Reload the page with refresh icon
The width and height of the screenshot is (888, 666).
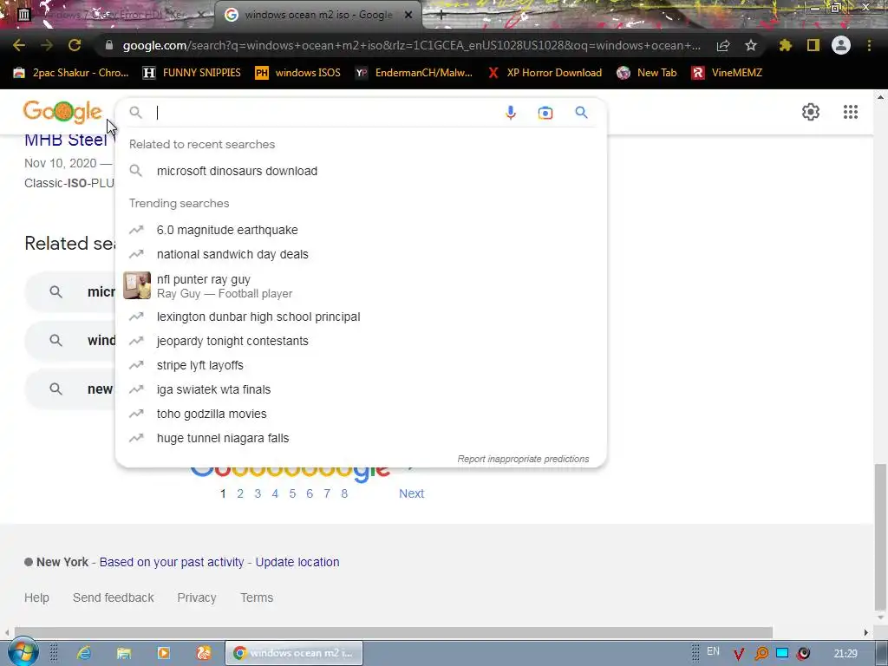[75, 45]
